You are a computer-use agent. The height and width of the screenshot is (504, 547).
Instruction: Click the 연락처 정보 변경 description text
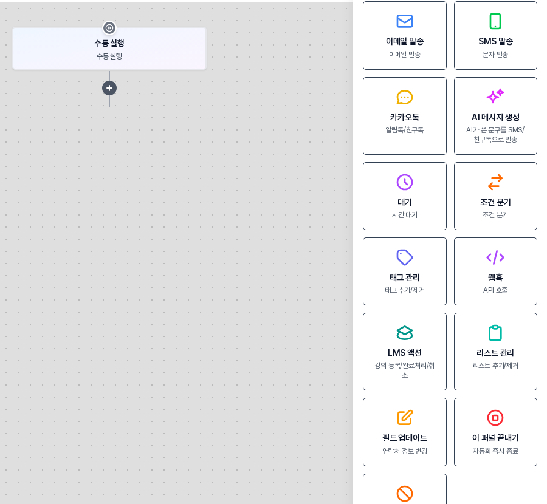coord(405,451)
